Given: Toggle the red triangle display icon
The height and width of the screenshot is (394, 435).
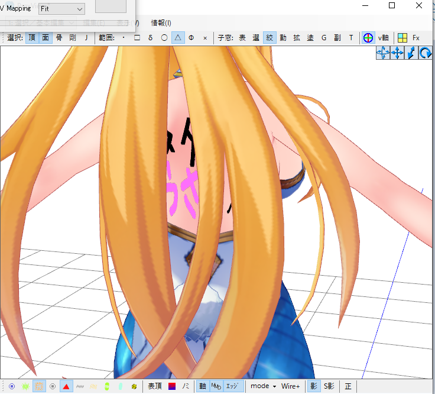Looking at the screenshot, I should pyautogui.click(x=66, y=386).
